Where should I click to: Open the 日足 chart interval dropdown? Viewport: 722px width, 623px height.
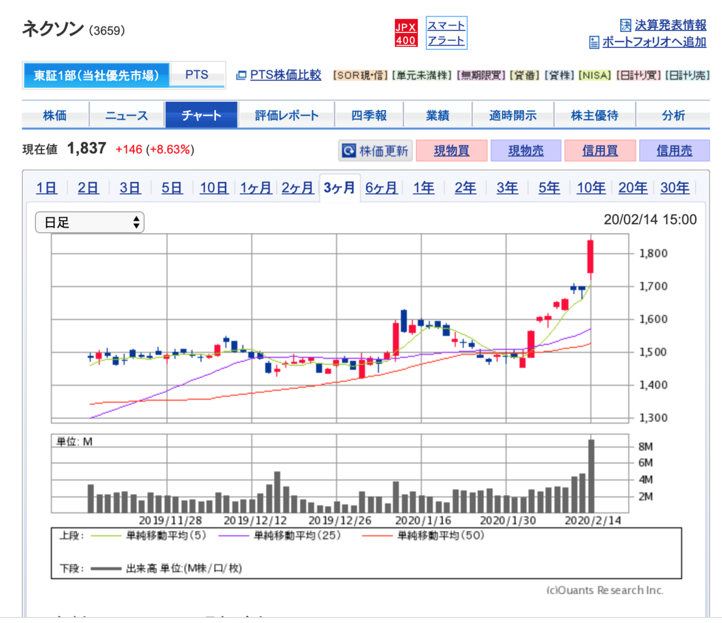coord(90,222)
